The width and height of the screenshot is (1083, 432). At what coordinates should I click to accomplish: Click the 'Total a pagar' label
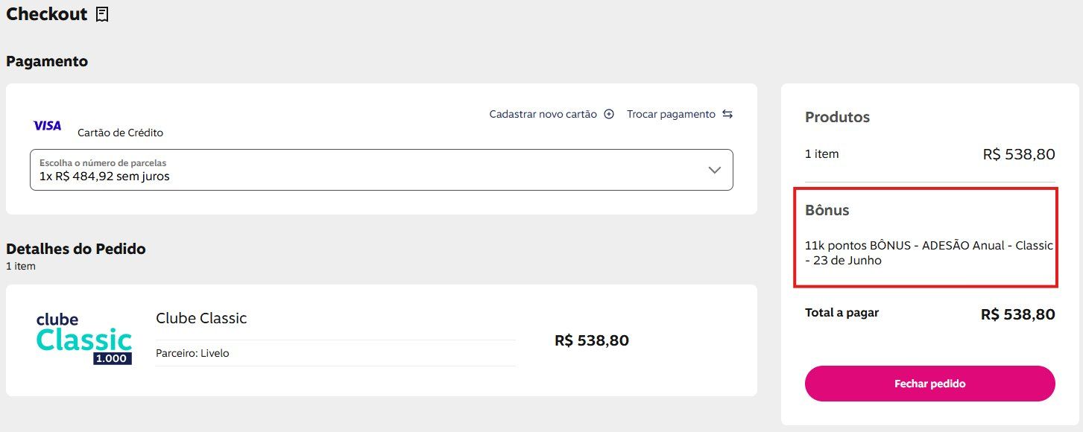(x=842, y=313)
